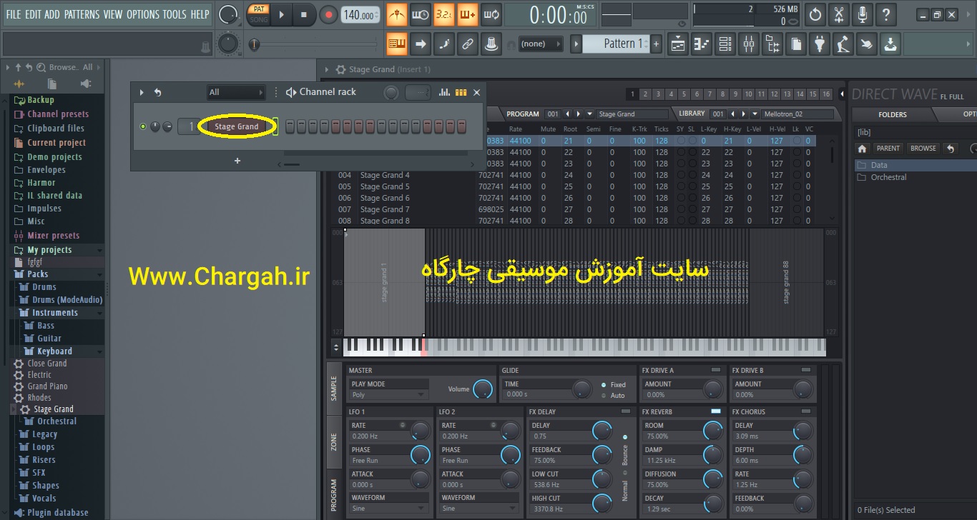Click the tempo field showing 140.000
977x520 pixels.
point(360,15)
